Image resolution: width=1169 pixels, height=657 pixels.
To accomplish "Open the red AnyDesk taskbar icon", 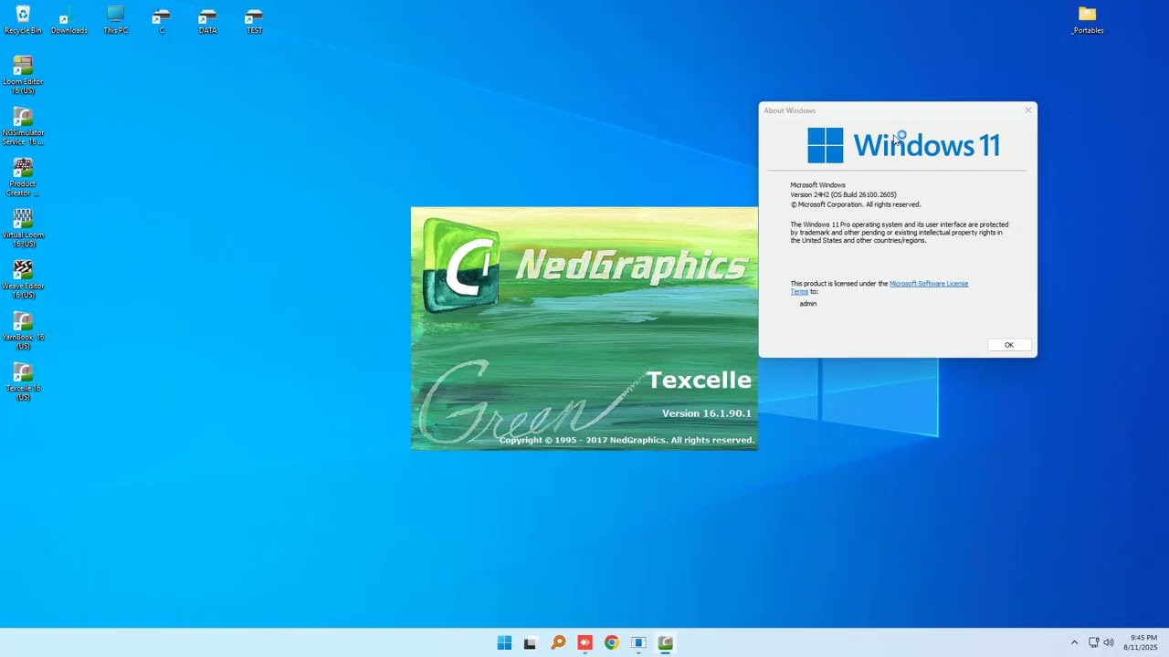I will tap(584, 642).
